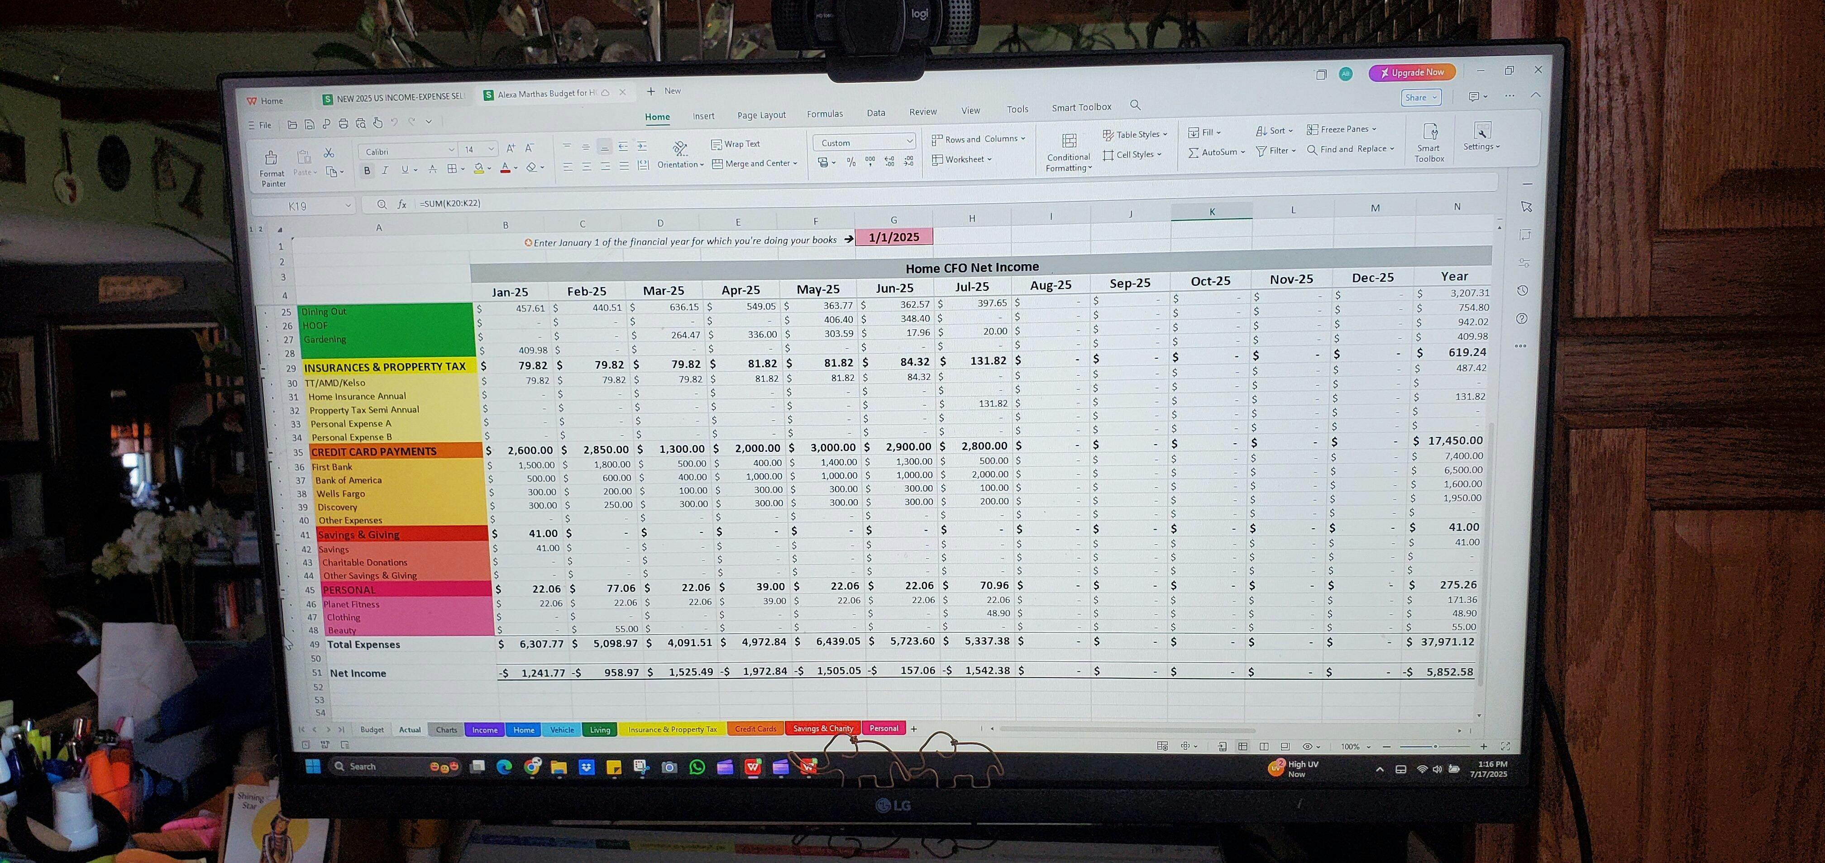Open the Smart Toolbox ribbon button

(1429, 142)
